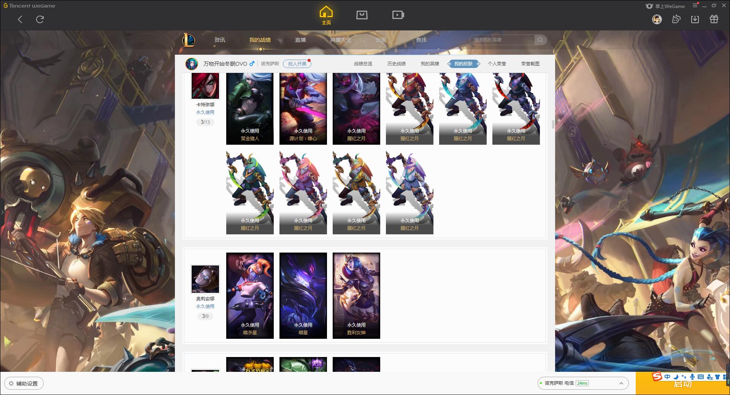
Task: Open the flame mascot friends icon
Action: tap(676, 19)
